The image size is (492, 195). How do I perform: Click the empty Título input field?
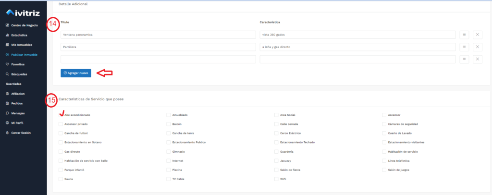[158, 59]
